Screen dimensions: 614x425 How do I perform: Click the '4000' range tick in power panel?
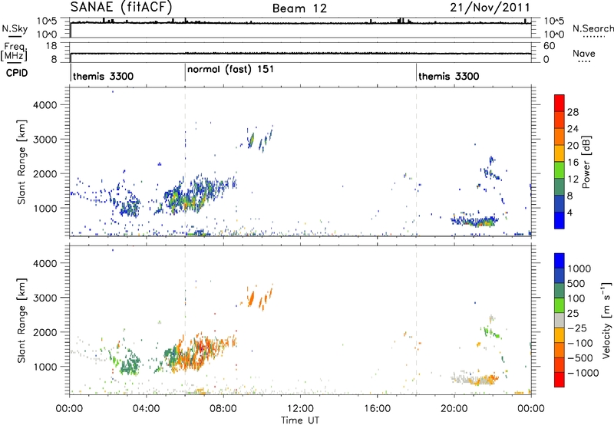pos(45,105)
